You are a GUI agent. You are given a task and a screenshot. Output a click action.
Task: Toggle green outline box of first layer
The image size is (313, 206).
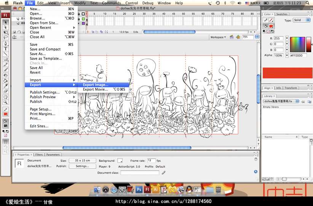(83, 19)
